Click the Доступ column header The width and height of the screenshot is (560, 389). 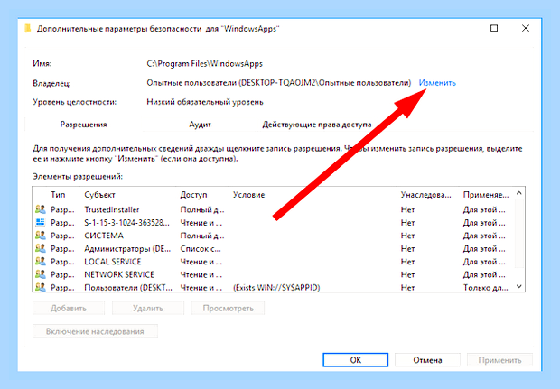193,195
